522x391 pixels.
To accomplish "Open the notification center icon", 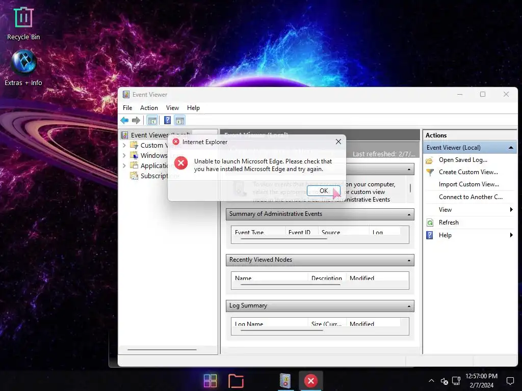I will pos(510,381).
